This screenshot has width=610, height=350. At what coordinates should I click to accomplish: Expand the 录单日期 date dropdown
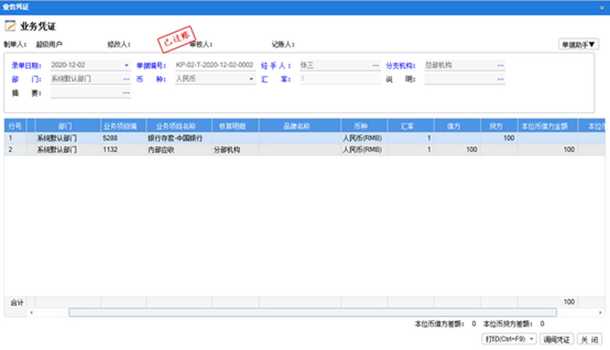126,66
